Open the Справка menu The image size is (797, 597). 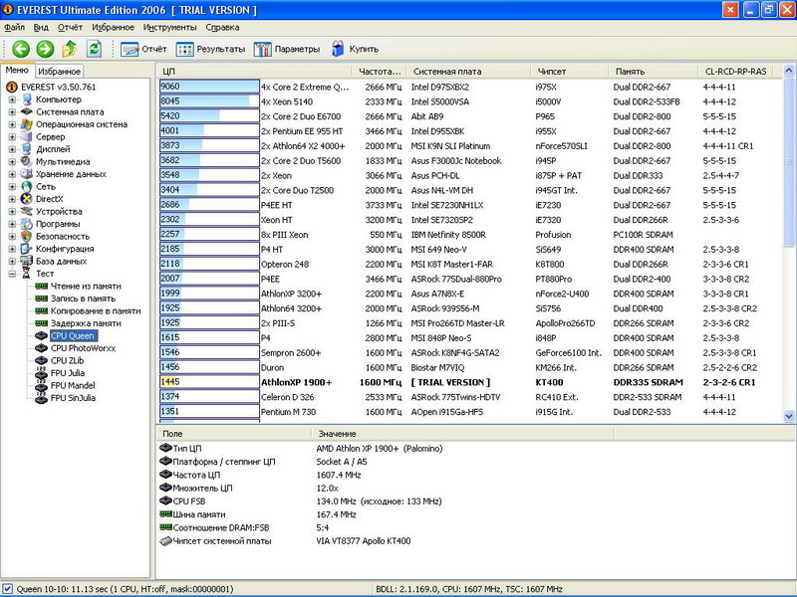click(222, 28)
